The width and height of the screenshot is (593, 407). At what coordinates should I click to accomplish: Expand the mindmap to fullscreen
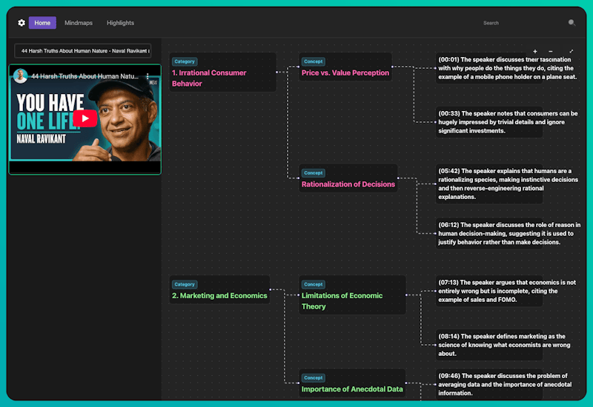click(571, 52)
